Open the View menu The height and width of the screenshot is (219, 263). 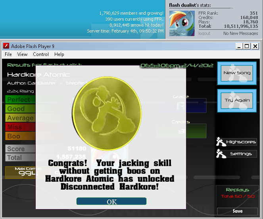pos(22,54)
